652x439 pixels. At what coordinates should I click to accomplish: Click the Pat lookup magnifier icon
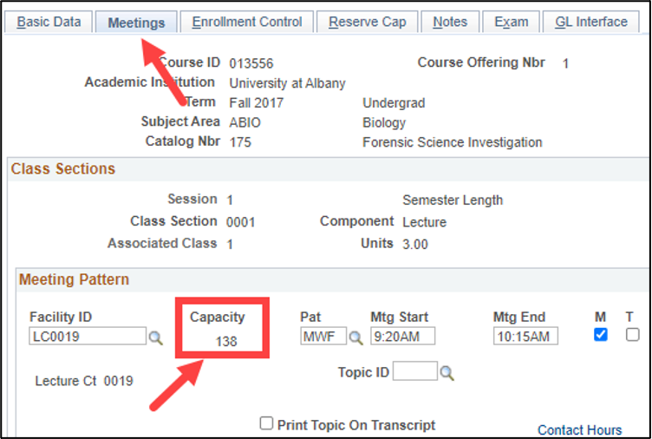click(355, 337)
